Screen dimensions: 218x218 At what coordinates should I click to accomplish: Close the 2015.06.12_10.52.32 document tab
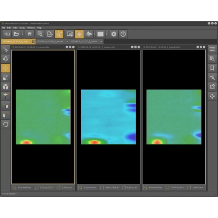pyautogui.click(x=101, y=41)
